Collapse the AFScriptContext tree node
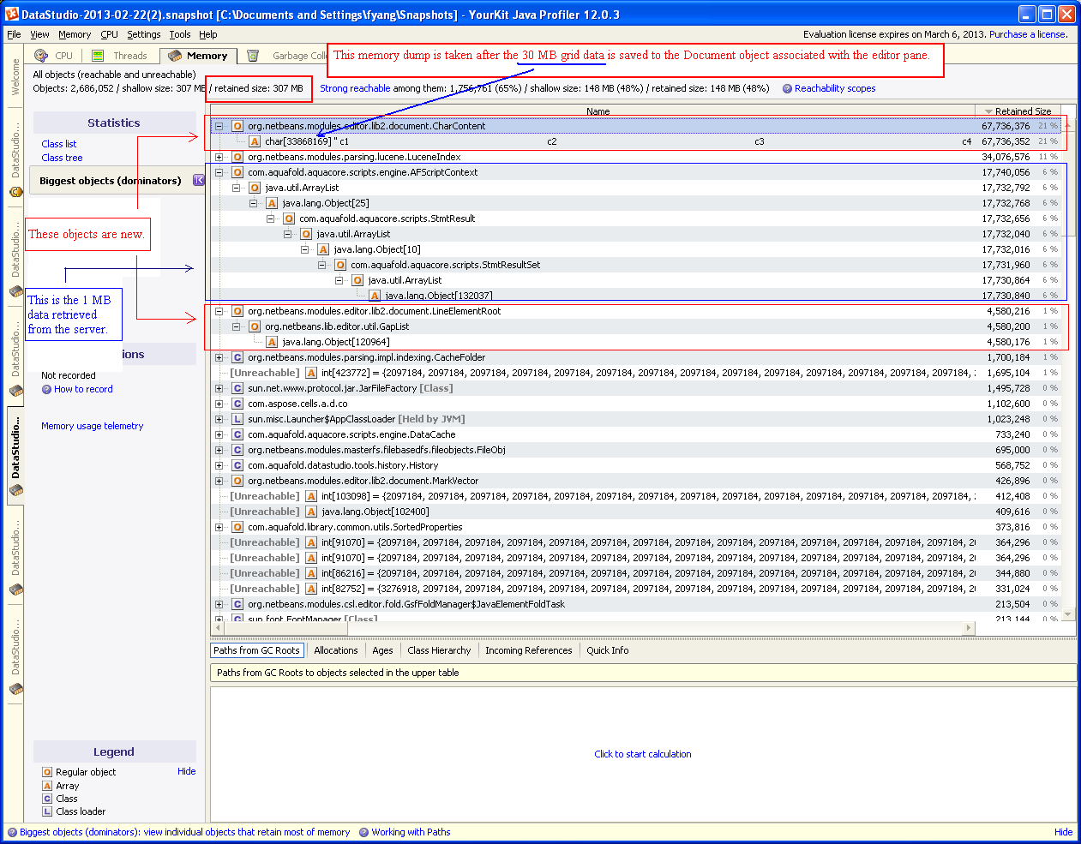The width and height of the screenshot is (1081, 844). tap(219, 172)
